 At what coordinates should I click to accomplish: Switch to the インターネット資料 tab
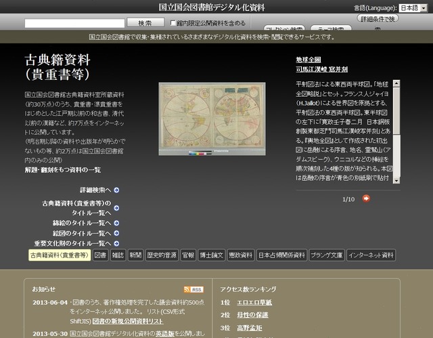pyautogui.click(x=371, y=255)
